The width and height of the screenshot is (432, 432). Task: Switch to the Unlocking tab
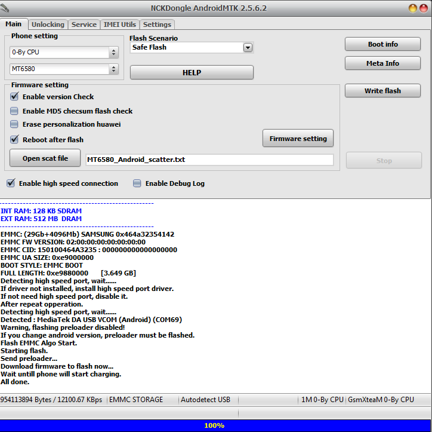click(48, 24)
